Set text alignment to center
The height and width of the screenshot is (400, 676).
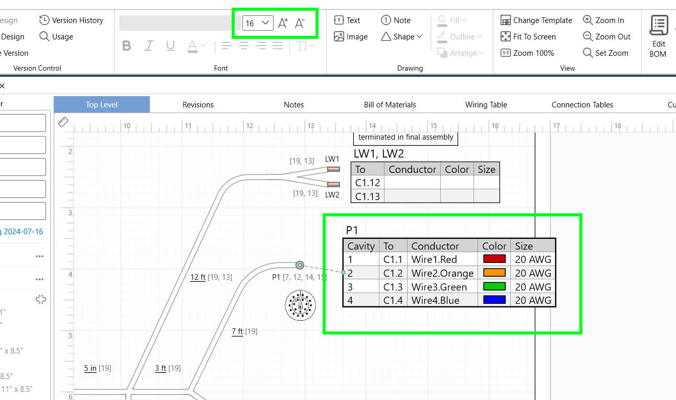pos(244,46)
